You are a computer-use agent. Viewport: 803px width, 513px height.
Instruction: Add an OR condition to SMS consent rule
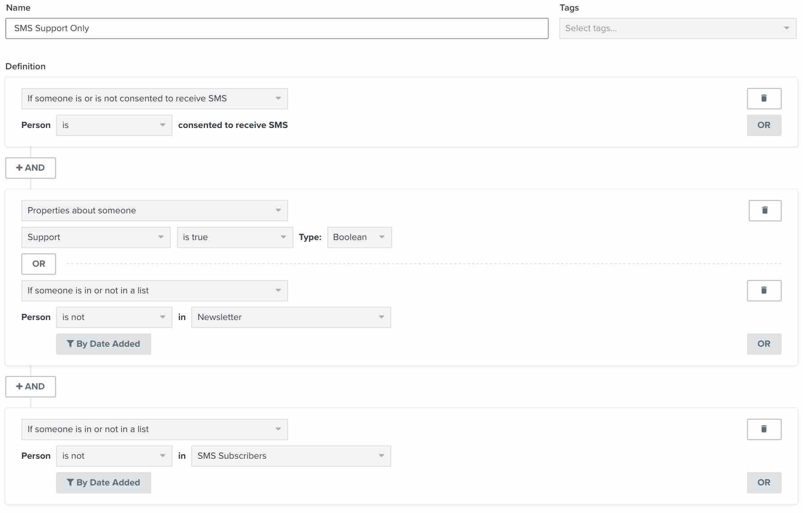(x=764, y=125)
